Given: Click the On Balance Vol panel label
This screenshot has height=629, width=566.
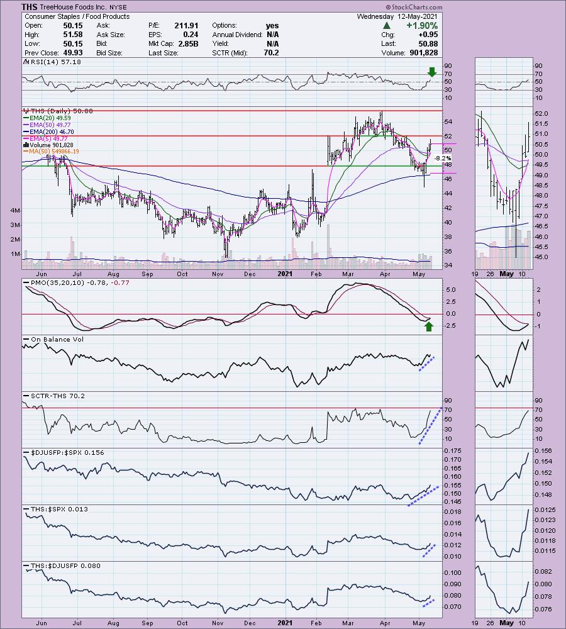Looking at the screenshot, I should click(x=57, y=340).
